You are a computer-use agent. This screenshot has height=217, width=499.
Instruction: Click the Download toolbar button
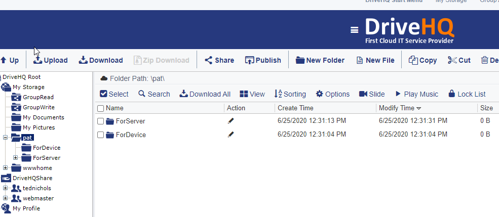[101, 60]
